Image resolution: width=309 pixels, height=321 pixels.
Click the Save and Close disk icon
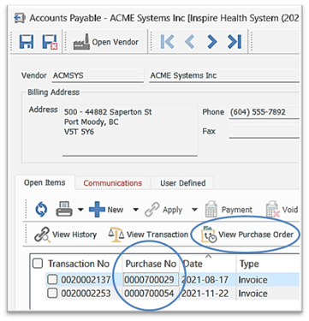pyautogui.click(x=50, y=42)
